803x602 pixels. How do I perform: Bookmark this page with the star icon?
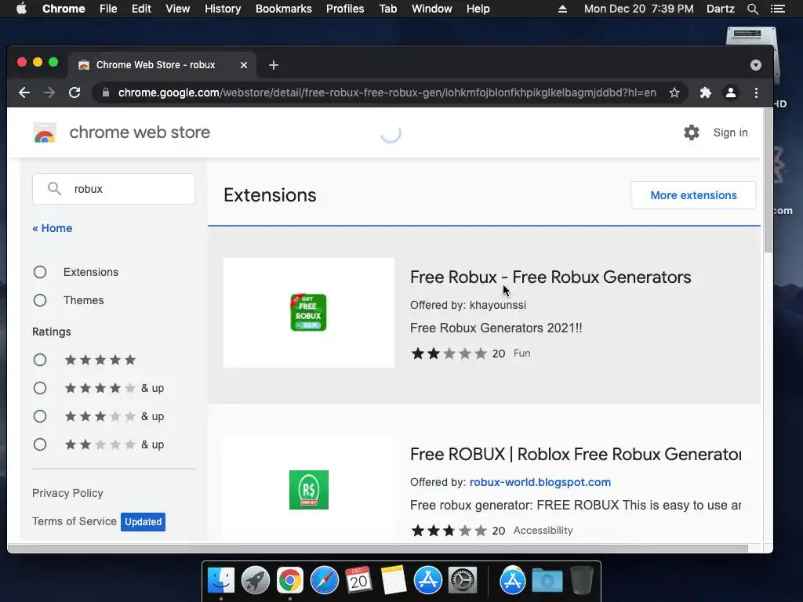674,92
